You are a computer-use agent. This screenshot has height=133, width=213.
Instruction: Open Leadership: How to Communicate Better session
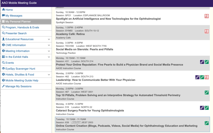[x=95, y=80]
